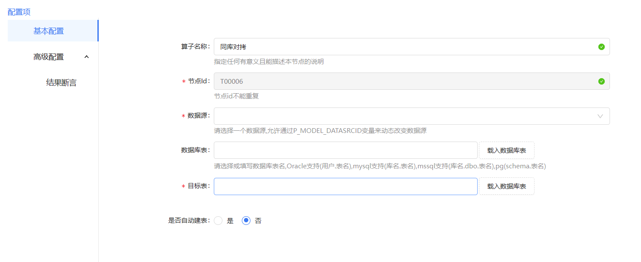The width and height of the screenshot is (641, 262).
Task: Click the 配置项 header text
Action: click(19, 12)
